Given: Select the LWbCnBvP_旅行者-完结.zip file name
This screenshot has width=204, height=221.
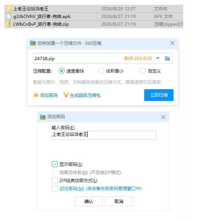Looking at the screenshot, I should click(41, 24).
